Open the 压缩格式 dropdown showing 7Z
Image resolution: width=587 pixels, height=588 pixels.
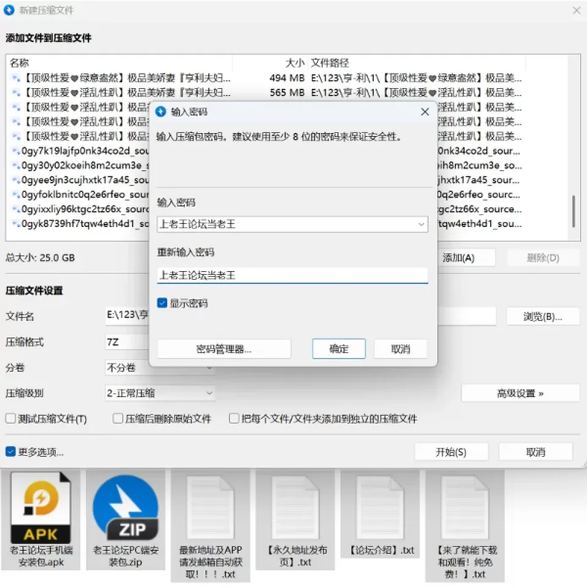click(128, 342)
